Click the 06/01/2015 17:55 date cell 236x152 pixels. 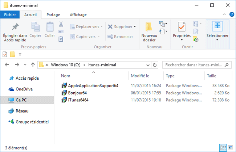(x=146, y=93)
